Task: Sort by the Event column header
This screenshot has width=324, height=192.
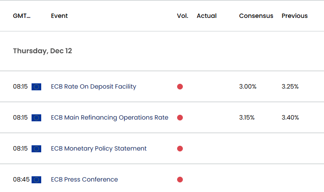Action: point(59,16)
